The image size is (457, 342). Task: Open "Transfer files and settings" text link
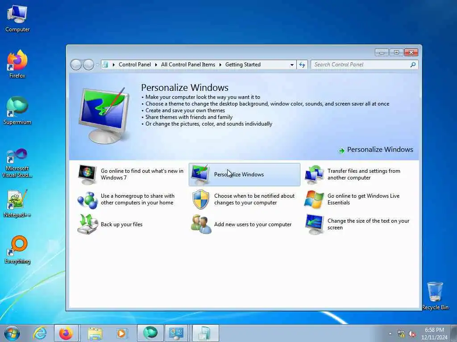tap(364, 174)
